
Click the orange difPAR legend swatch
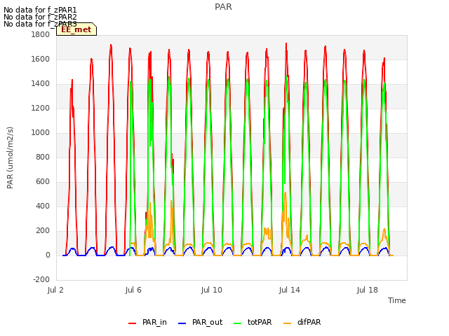point(287,323)
